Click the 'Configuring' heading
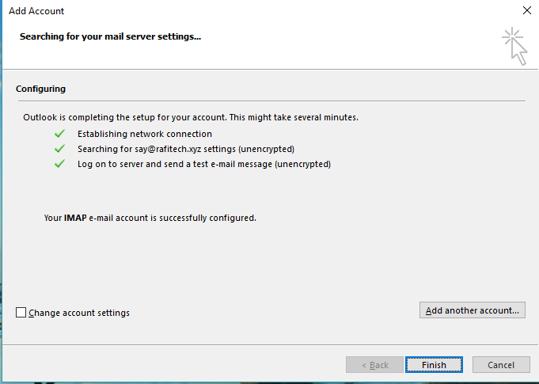This screenshot has width=539, height=384. [40, 89]
